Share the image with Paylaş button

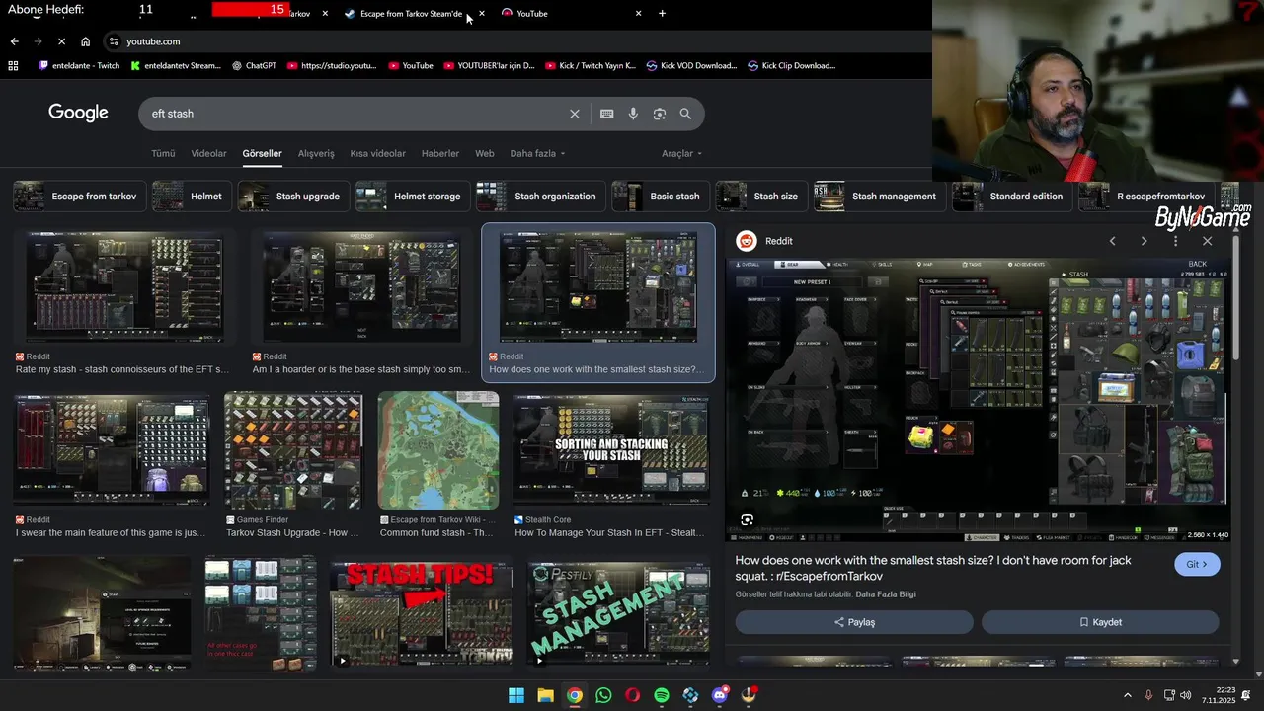[854, 623]
